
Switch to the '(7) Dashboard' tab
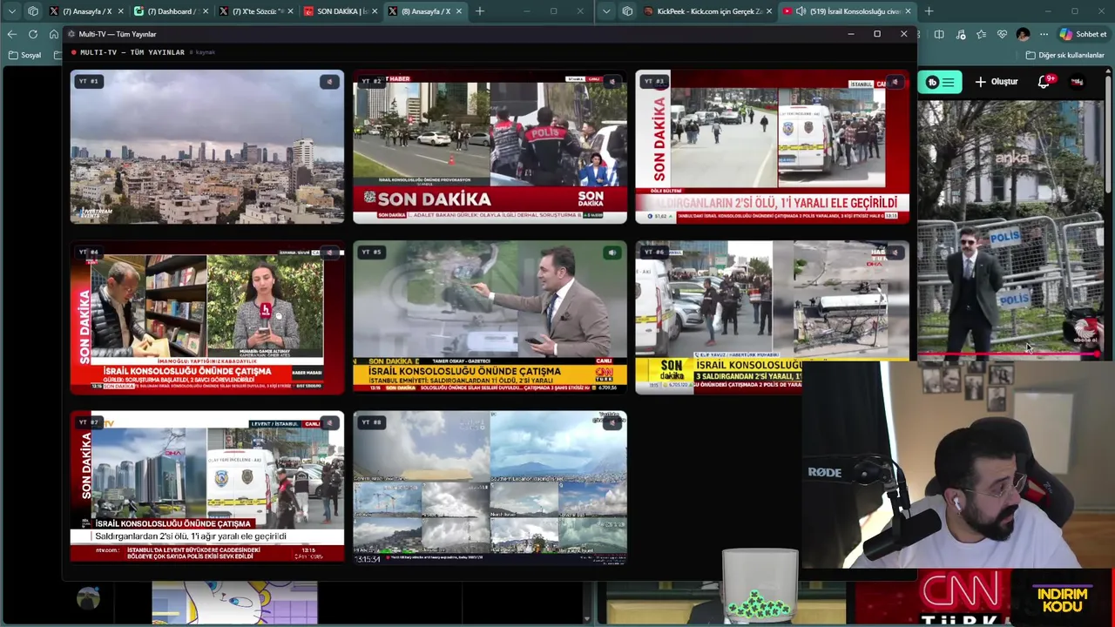click(x=172, y=11)
